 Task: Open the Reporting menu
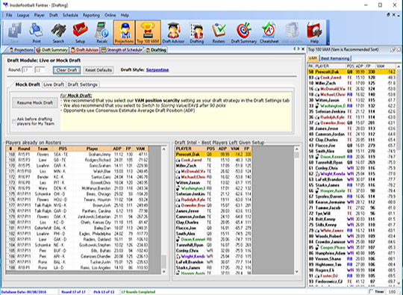[91, 15]
